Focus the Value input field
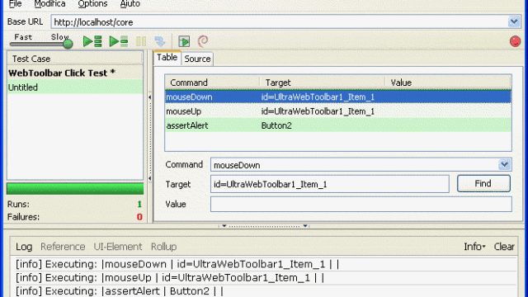The width and height of the screenshot is (528, 297). coord(361,204)
